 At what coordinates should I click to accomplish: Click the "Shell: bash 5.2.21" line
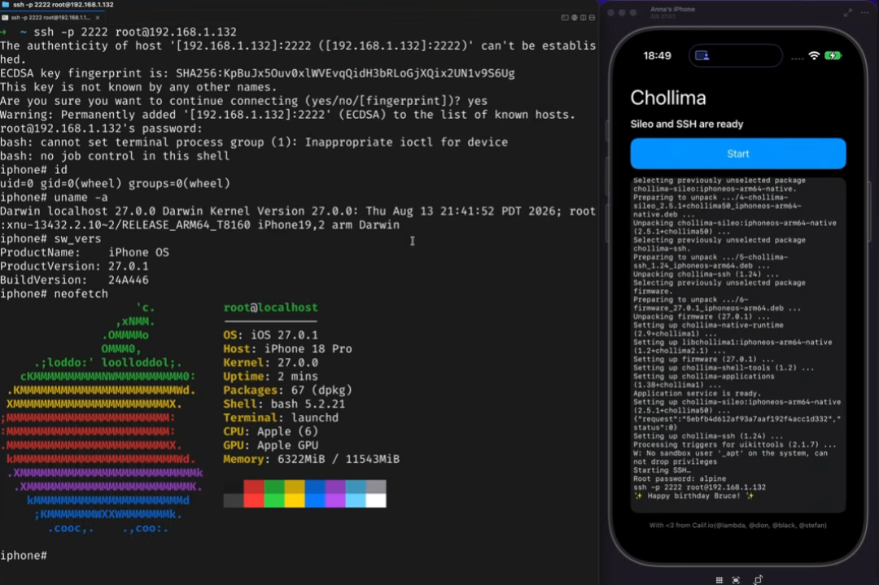tap(284, 404)
